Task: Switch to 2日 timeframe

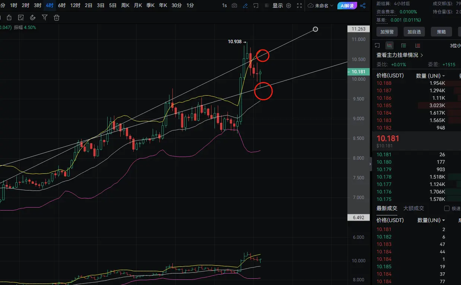Action: 89,5
